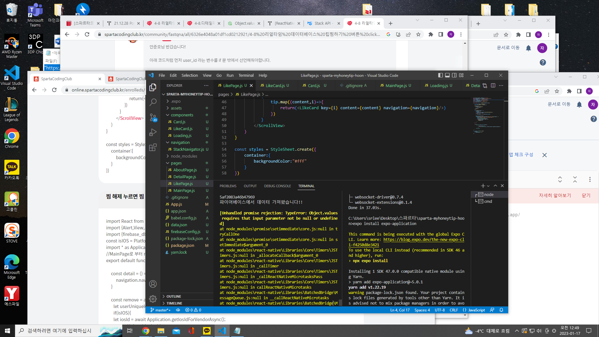Click Customize Layout icon in VS Code title bar
This screenshot has height=337, width=599.
(461, 75)
